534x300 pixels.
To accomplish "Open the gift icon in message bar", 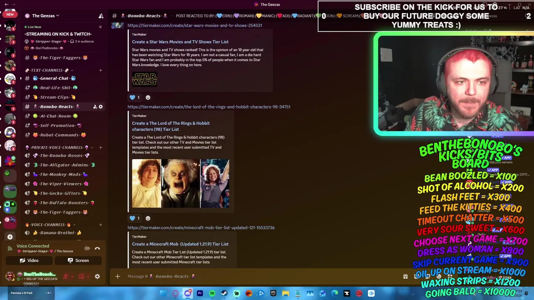I will point(405,276).
